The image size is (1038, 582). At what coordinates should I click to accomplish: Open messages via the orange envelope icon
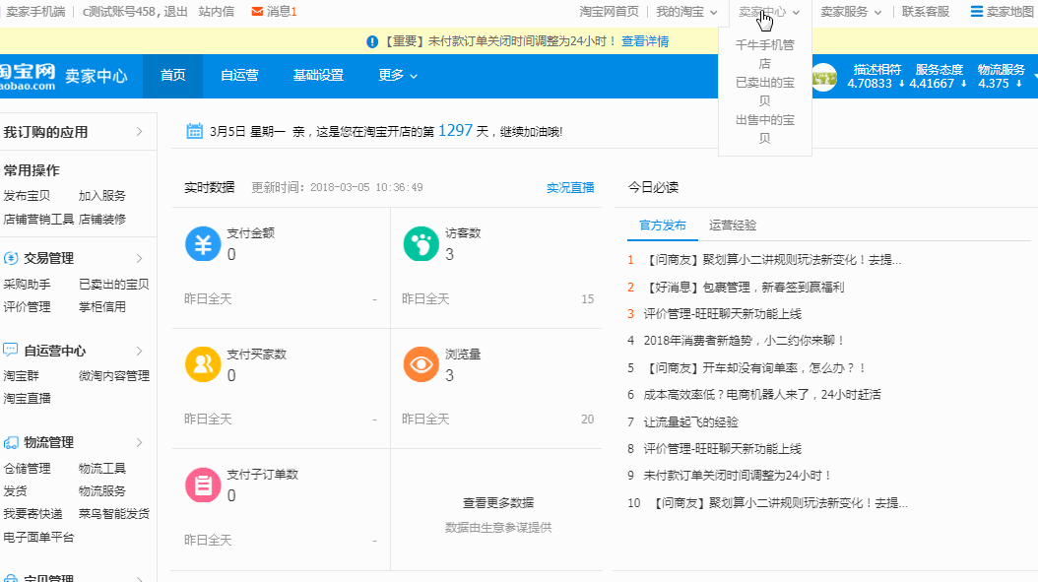tap(257, 12)
